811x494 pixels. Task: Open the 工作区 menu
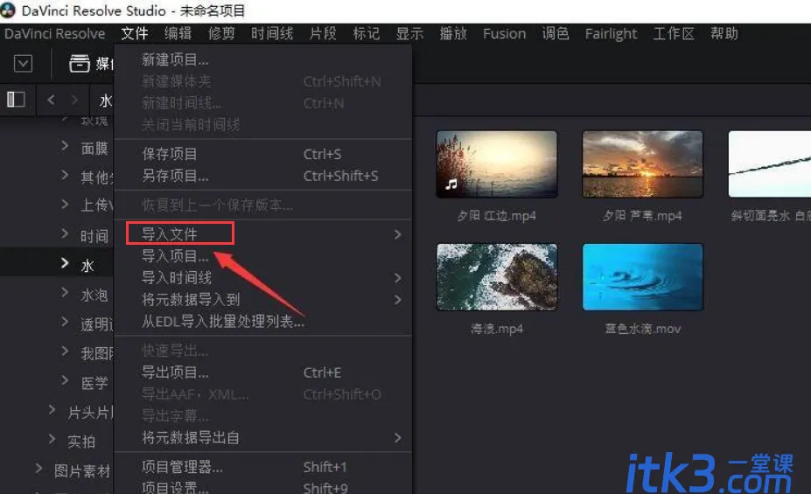[x=674, y=33]
